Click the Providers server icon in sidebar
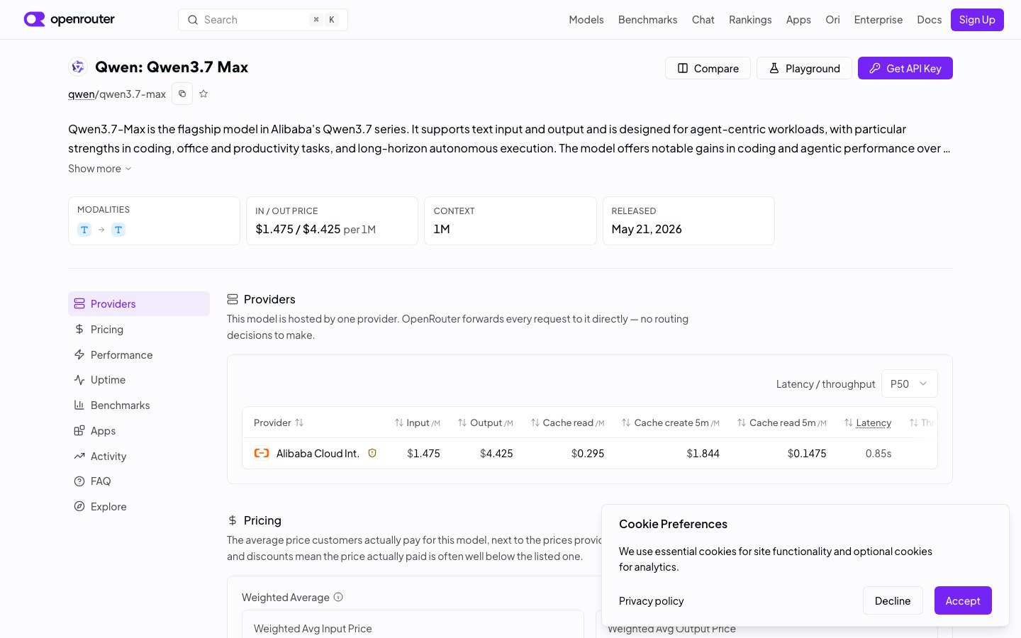Image resolution: width=1021 pixels, height=638 pixels. [79, 303]
